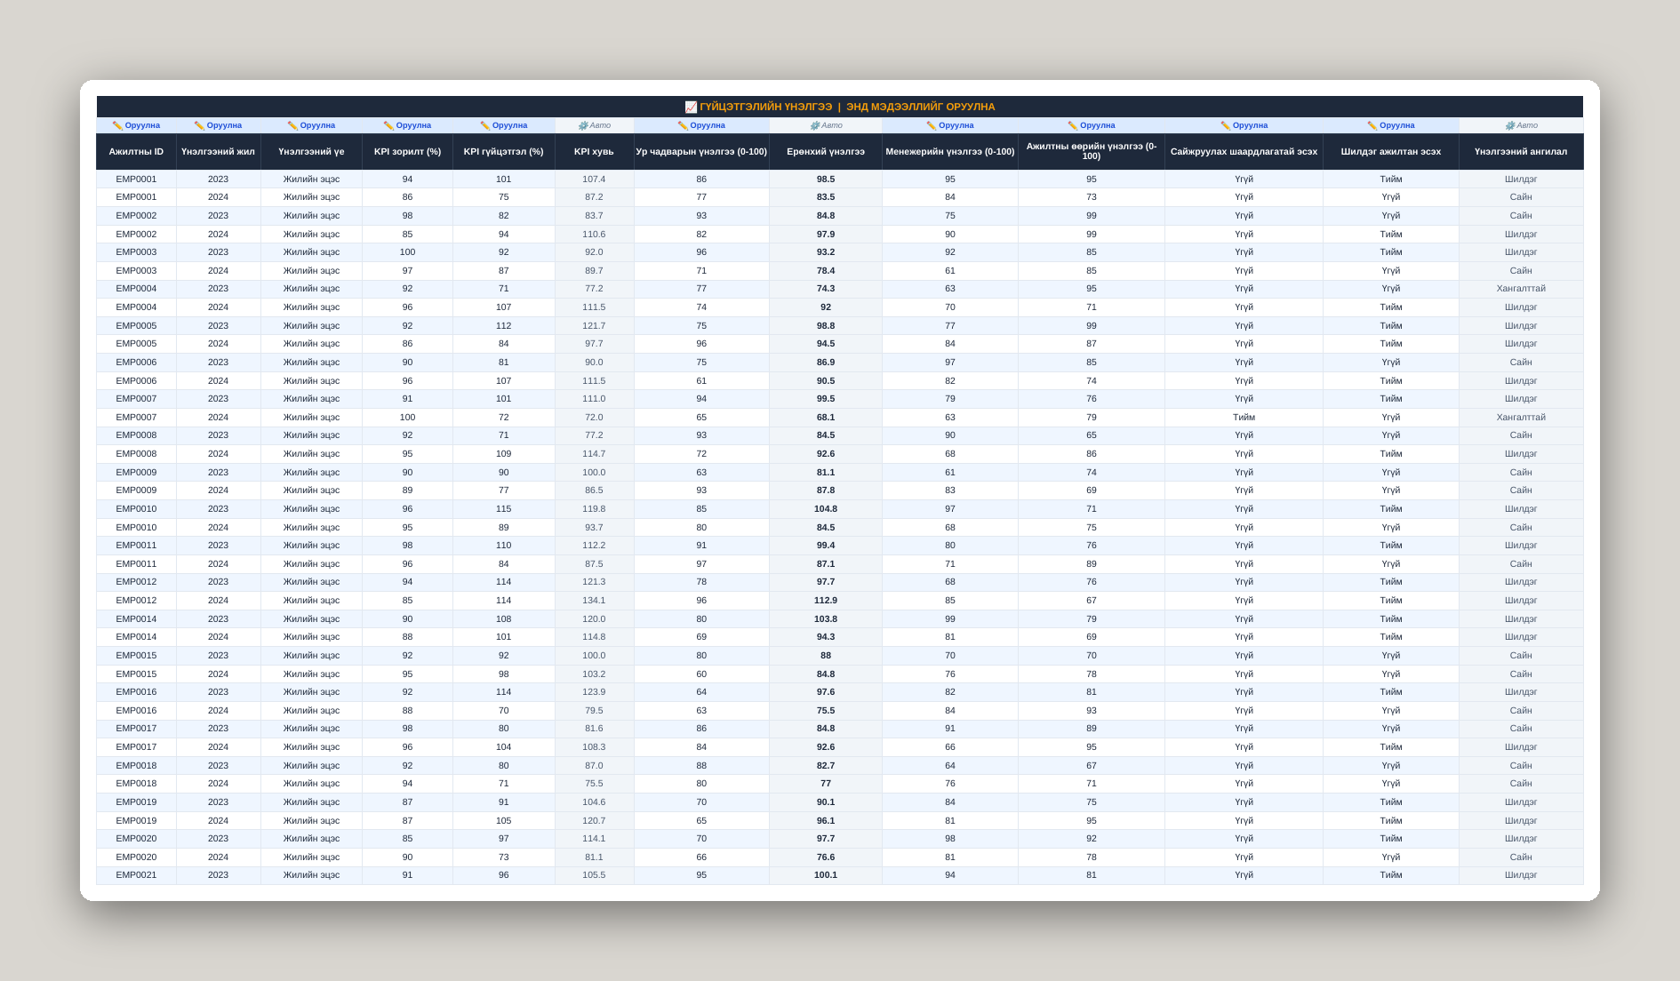Select the Үнэлгээний ангилал column header
The width and height of the screenshot is (1680, 981).
(1521, 152)
